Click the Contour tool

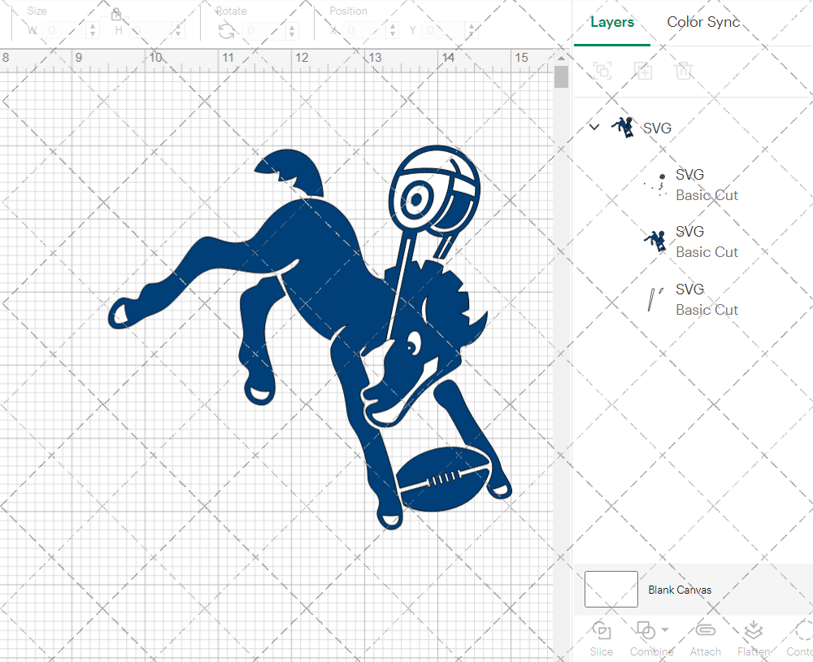point(799,638)
